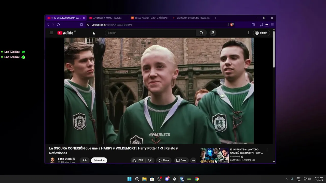Save the video to a playlist
The image size is (326, 183).
click(x=181, y=160)
